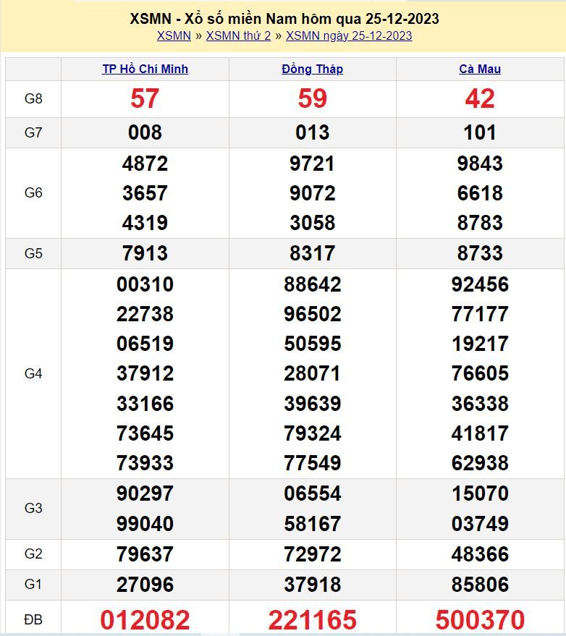Select the G3 number 15070

point(480,493)
